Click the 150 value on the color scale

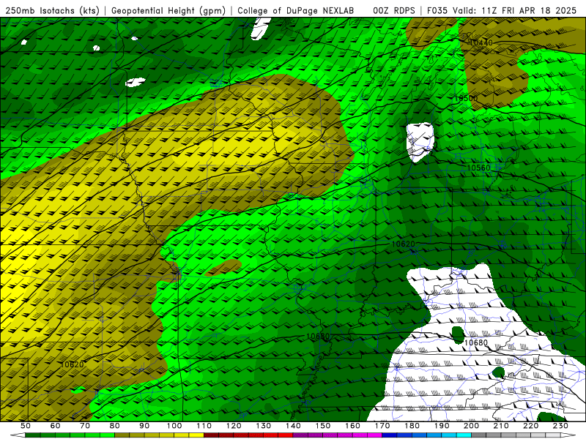tap(323, 426)
